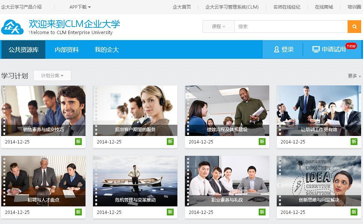Click green 新 badge on 危机管理与变革推动 card

click(170, 212)
